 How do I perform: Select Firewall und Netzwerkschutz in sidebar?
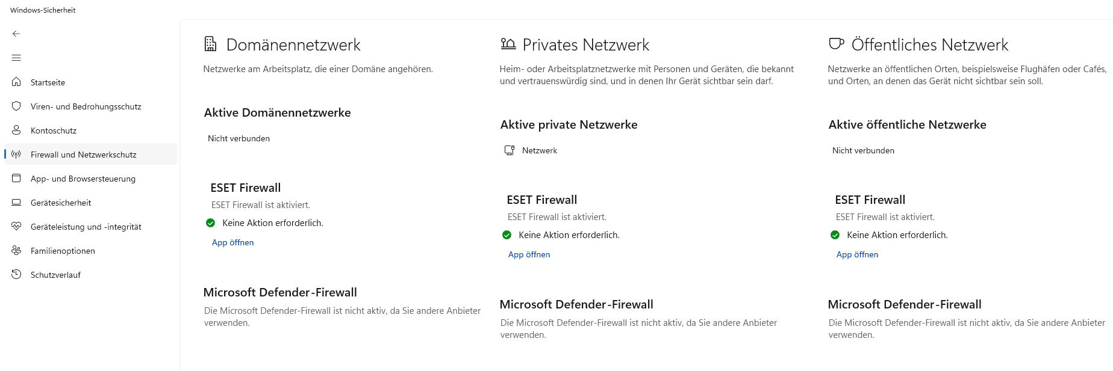tap(84, 155)
